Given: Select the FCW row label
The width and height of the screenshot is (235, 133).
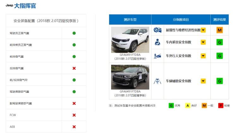Looking at the screenshot, I should tap(13, 115).
